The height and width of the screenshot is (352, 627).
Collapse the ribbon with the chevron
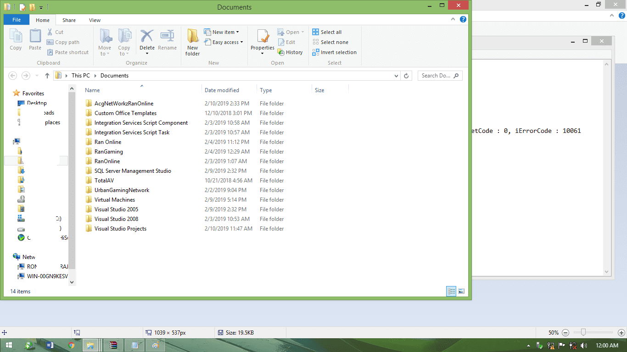point(453,19)
